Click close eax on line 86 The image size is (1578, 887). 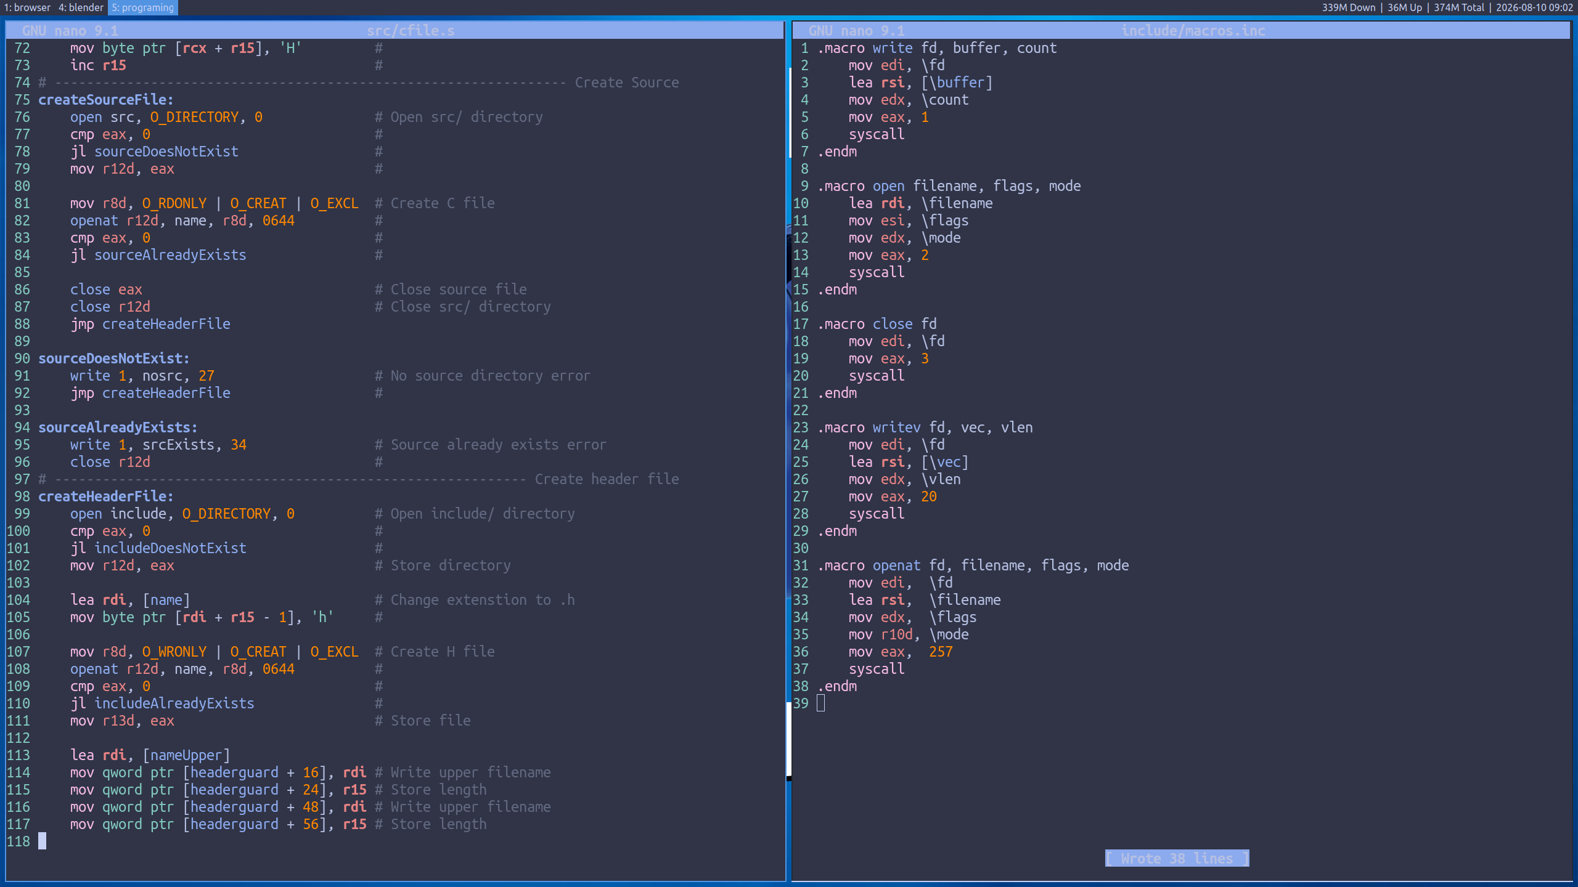point(106,290)
